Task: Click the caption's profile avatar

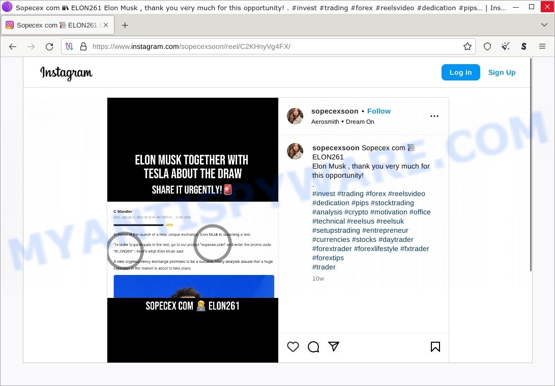Action: point(295,151)
